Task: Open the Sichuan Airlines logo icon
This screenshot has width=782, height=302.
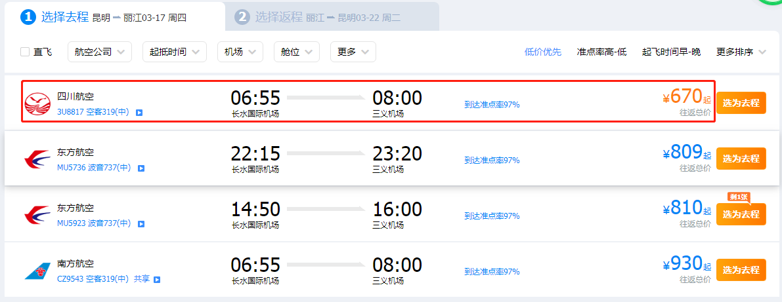Action: [38, 105]
